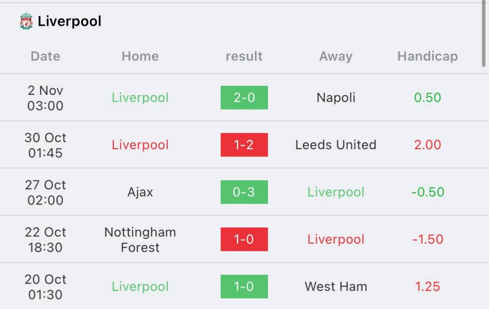This screenshot has height=309, width=489.
Task: Click the Date column header
Action: 45,56
